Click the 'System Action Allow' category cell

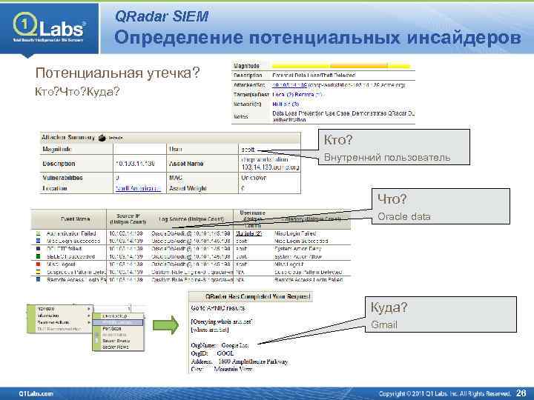tap(298, 256)
